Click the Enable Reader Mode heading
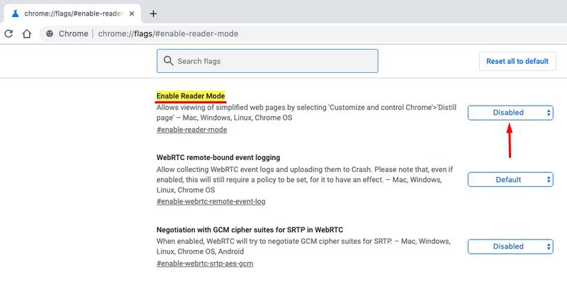The width and height of the screenshot is (567, 289). pyautogui.click(x=191, y=96)
